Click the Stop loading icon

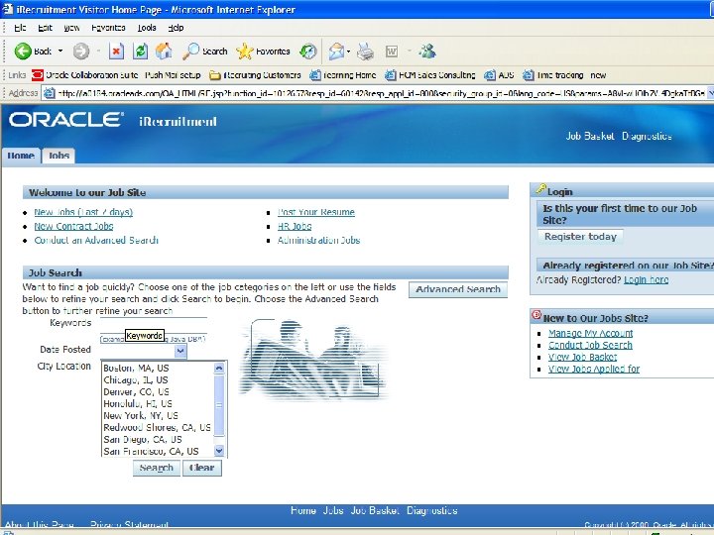tap(116, 52)
